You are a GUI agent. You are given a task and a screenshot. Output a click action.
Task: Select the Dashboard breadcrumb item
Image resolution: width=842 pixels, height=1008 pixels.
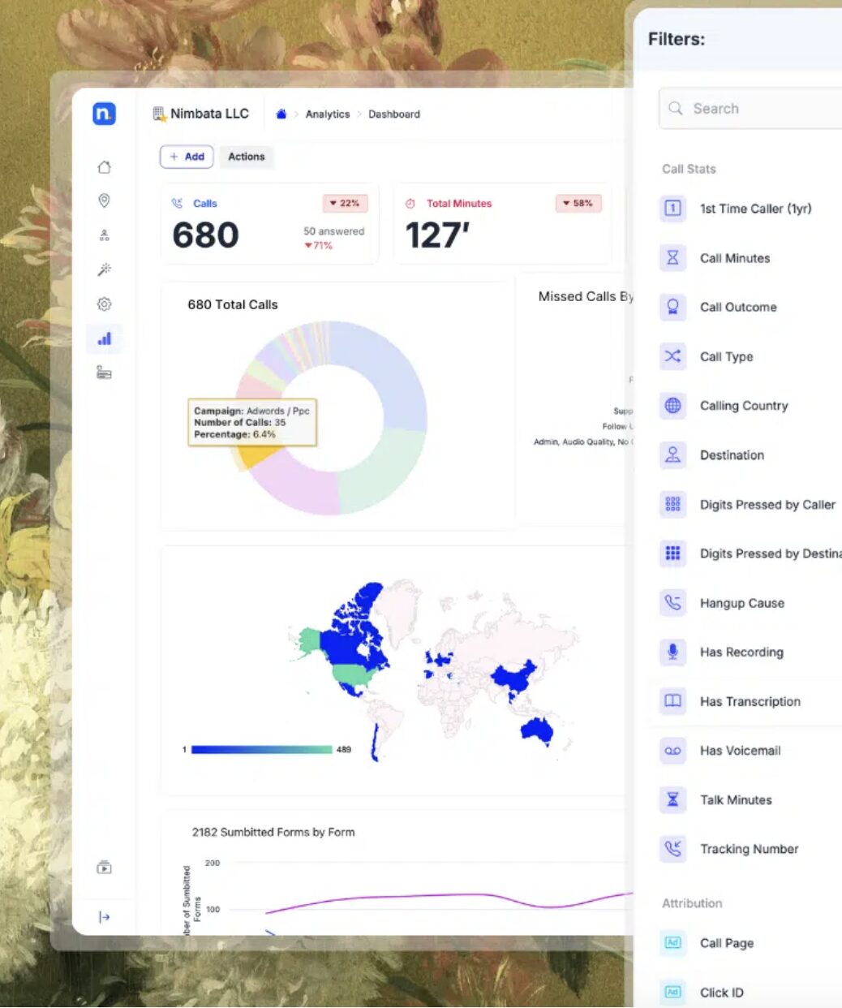click(x=393, y=114)
